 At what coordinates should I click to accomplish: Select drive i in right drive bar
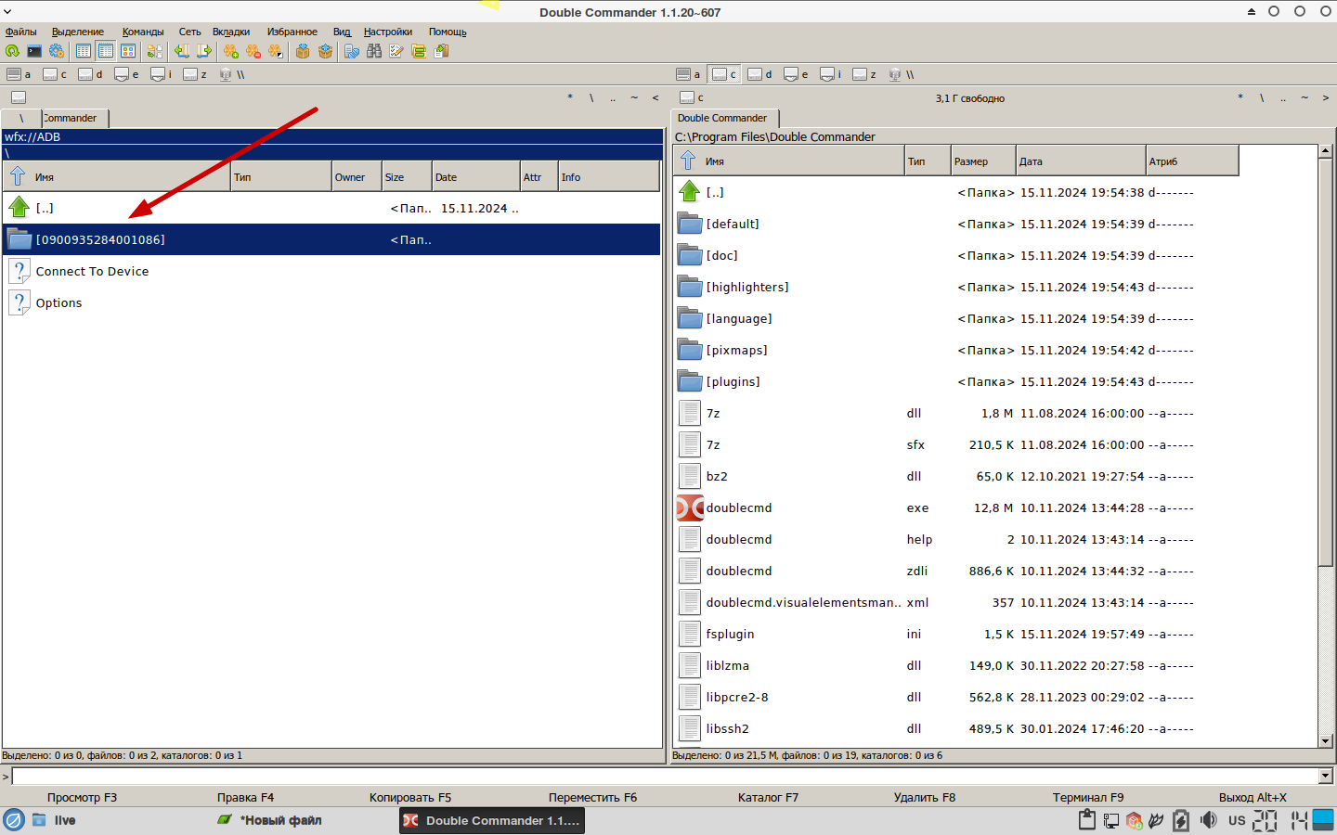pyautogui.click(x=832, y=74)
